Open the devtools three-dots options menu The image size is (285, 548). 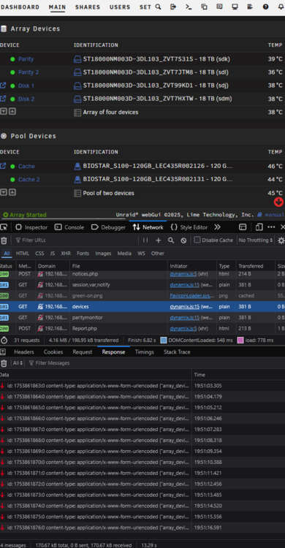click(x=271, y=227)
